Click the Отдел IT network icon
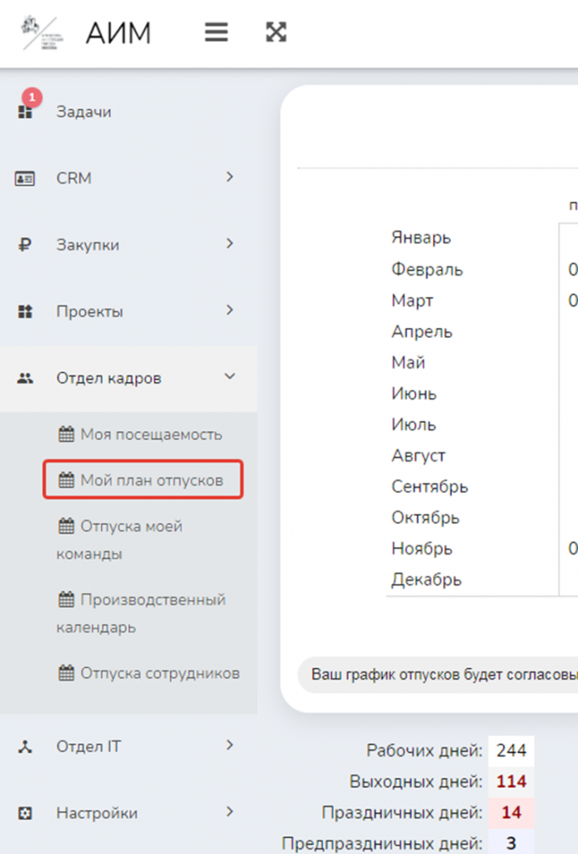 tap(25, 746)
